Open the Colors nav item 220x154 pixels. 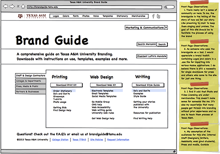point(66,16)
